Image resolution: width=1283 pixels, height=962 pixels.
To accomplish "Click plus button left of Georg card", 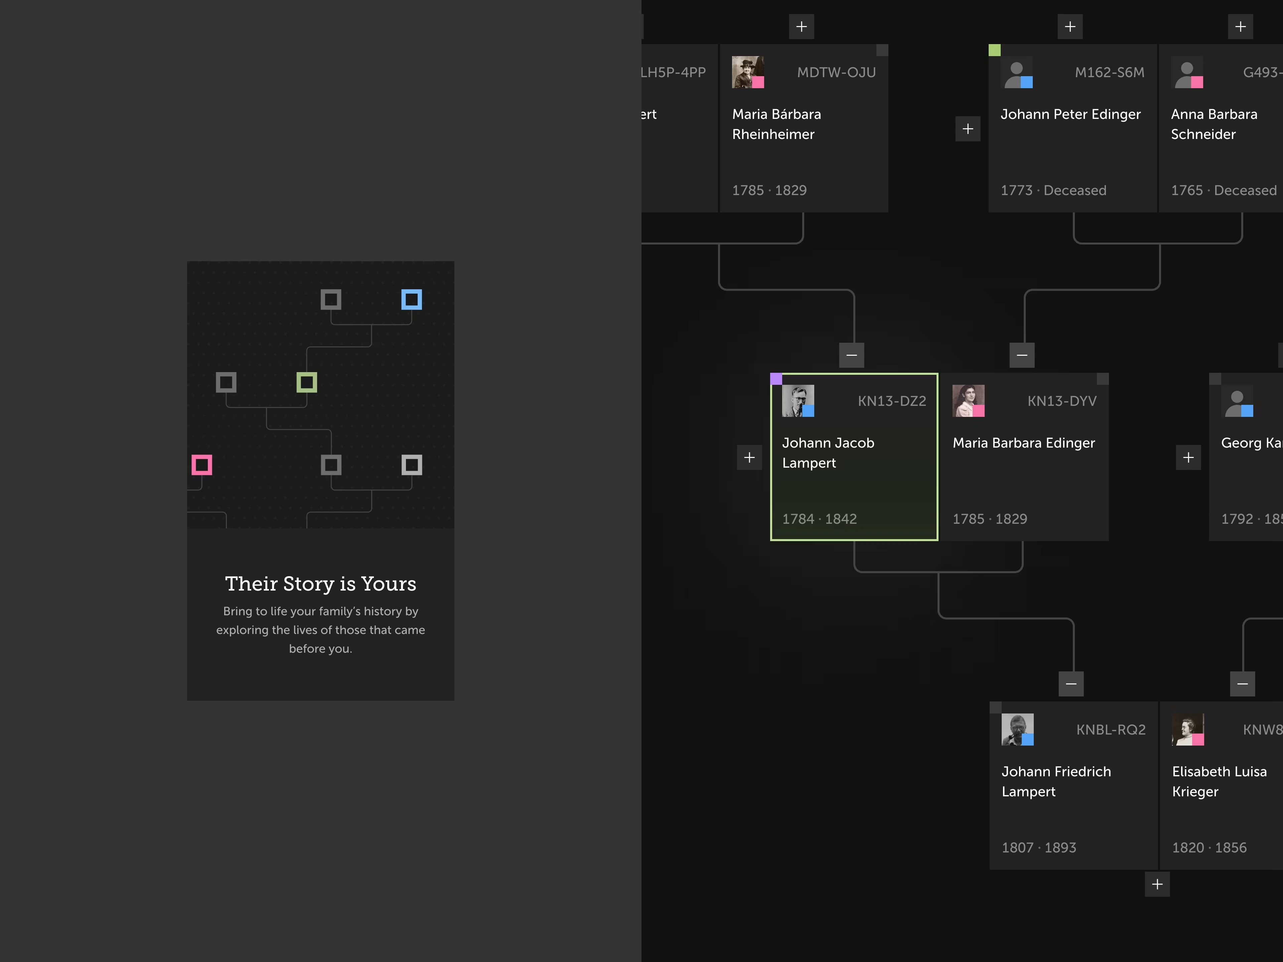I will coord(1188,458).
